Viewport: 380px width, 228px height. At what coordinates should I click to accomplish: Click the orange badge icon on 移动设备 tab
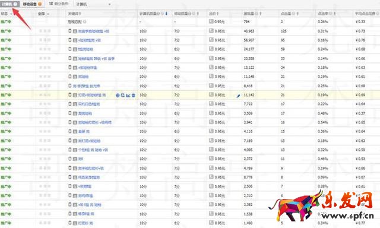point(40,4)
